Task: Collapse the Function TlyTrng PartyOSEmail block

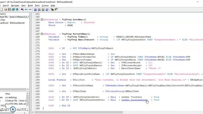Action: [42, 34]
